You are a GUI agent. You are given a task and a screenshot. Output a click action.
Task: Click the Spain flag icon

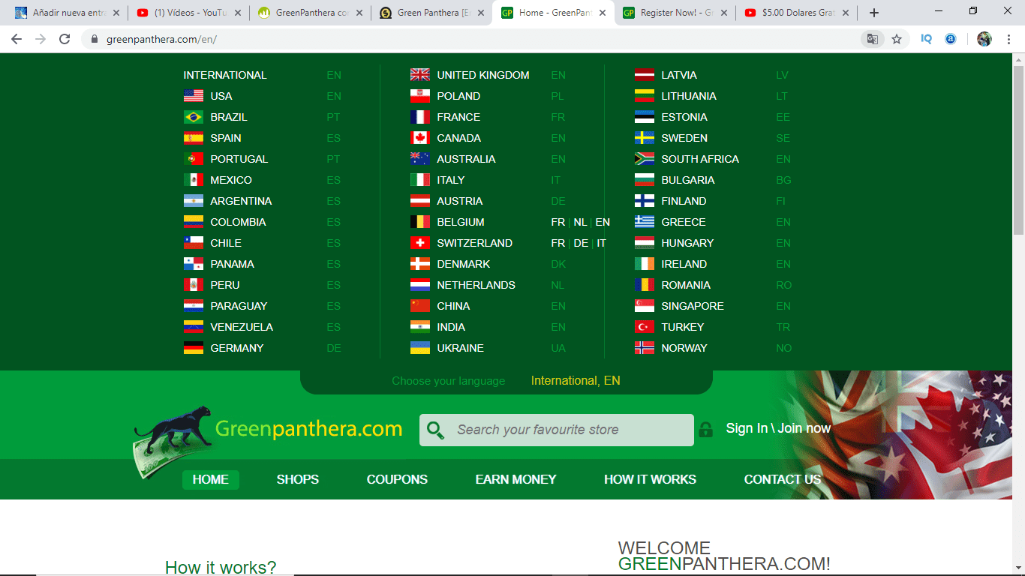click(194, 138)
